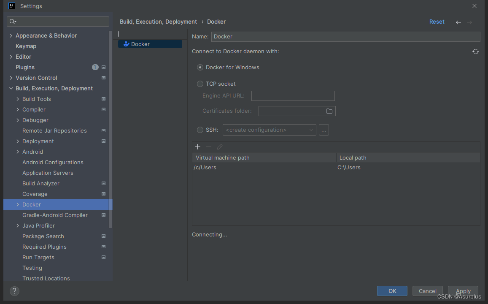Click project-level icon next to Required Plugins

104,247
